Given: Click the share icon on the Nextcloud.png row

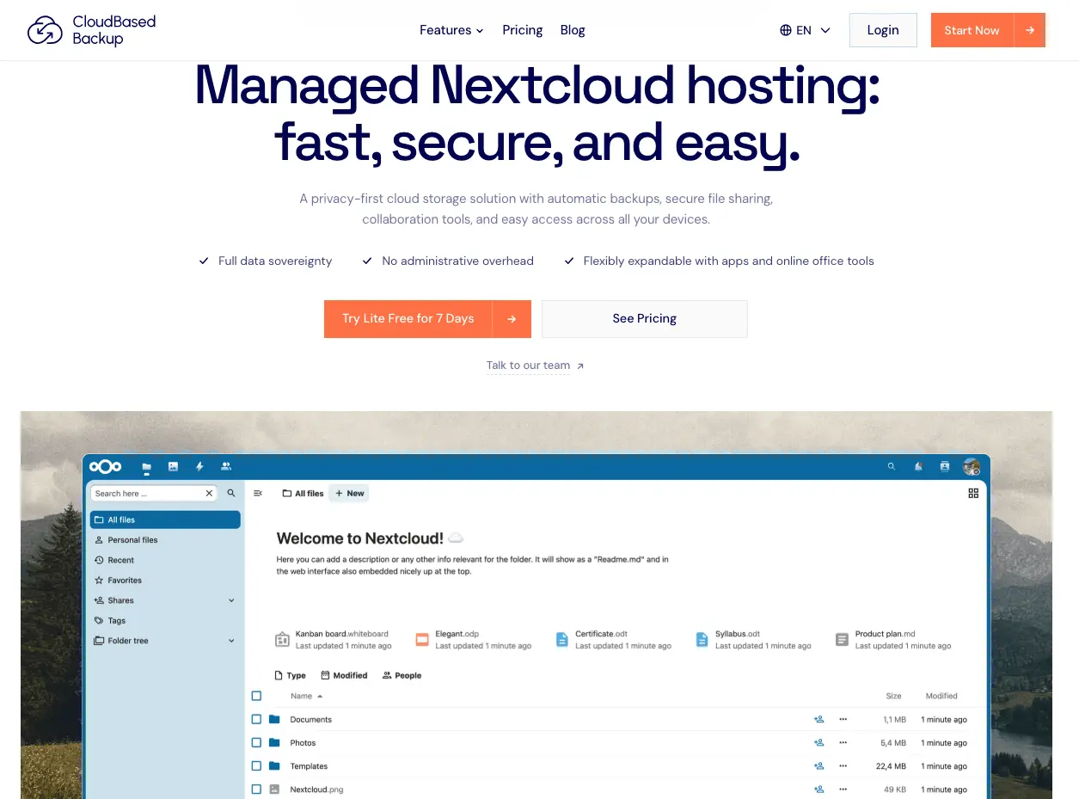Looking at the screenshot, I should [818, 789].
